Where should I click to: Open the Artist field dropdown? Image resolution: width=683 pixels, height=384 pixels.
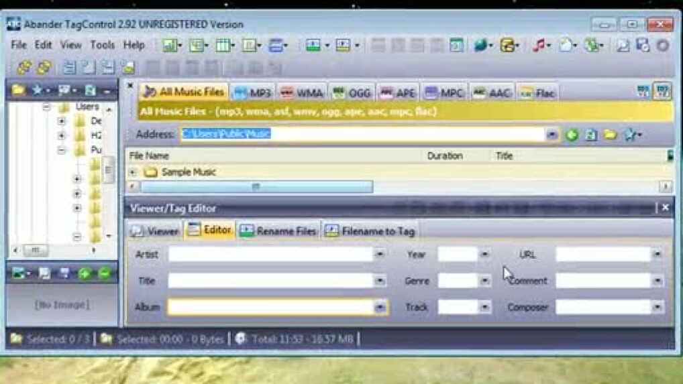click(x=380, y=255)
